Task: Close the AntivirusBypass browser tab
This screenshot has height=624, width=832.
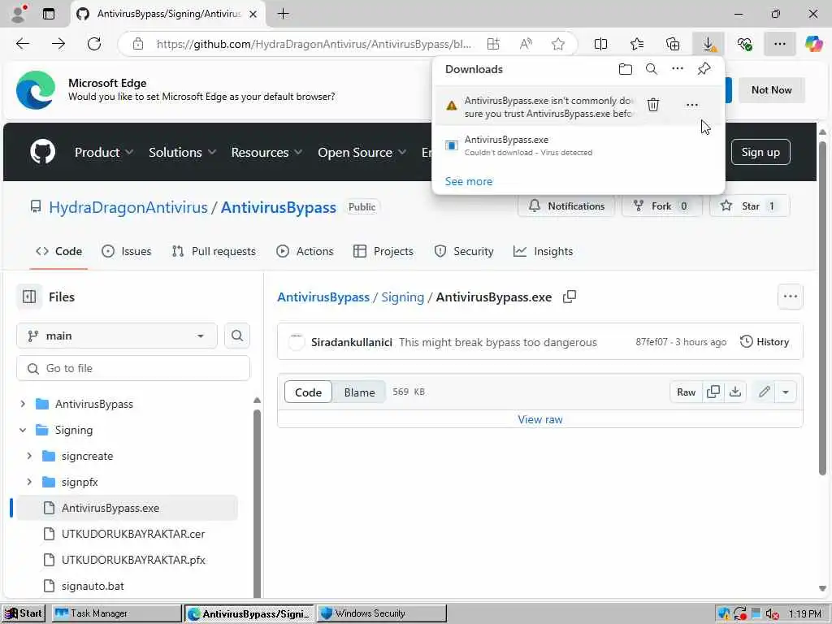Action: [253, 15]
